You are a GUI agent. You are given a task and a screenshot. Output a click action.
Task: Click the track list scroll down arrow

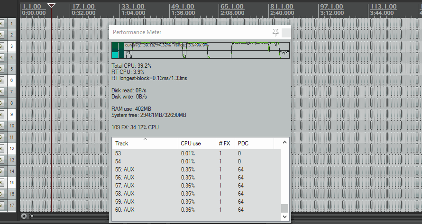click(285, 217)
